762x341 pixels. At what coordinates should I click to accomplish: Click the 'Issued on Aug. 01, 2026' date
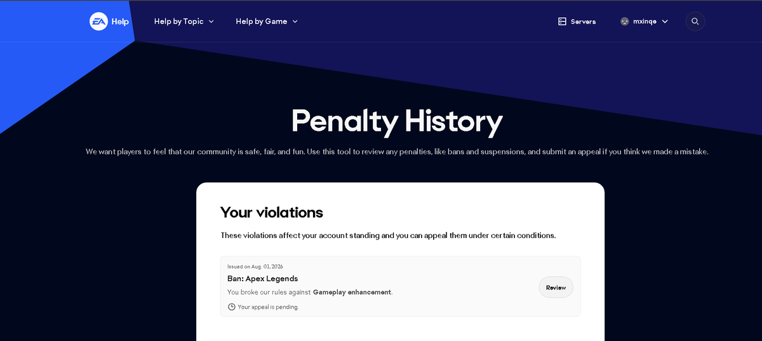pyautogui.click(x=255, y=267)
